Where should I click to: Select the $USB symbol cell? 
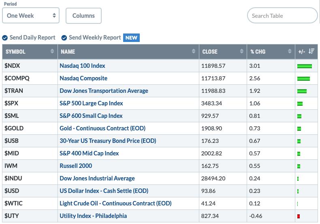point(30,141)
